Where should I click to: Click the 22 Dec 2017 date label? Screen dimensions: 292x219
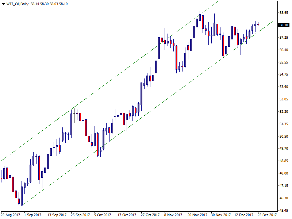coord(268,215)
